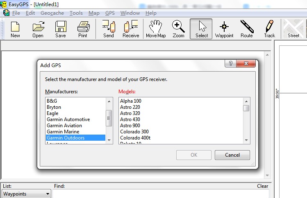
Task: Pick the Route tool
Action: 247,29
